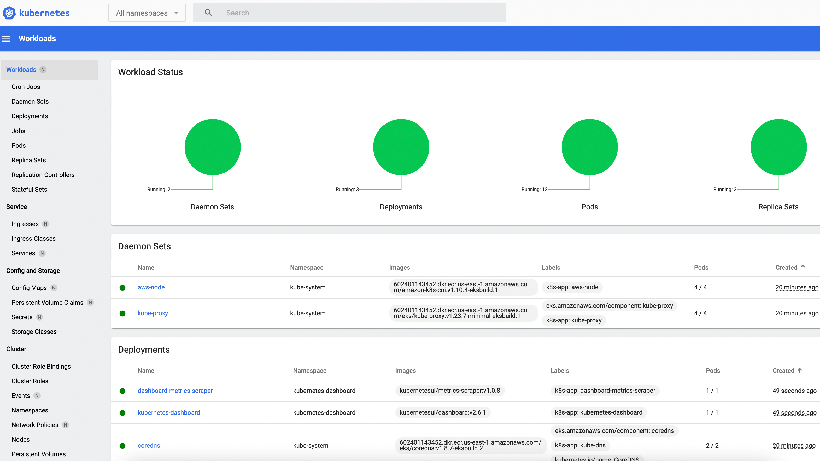
Task: Click the Kubernetes logo icon
Action: [9, 13]
